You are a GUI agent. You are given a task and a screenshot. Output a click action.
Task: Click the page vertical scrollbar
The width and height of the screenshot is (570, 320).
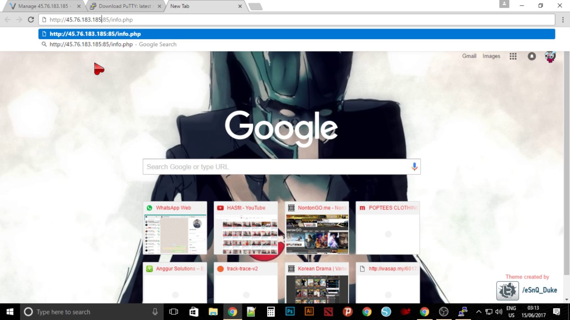pyautogui.click(x=566, y=163)
